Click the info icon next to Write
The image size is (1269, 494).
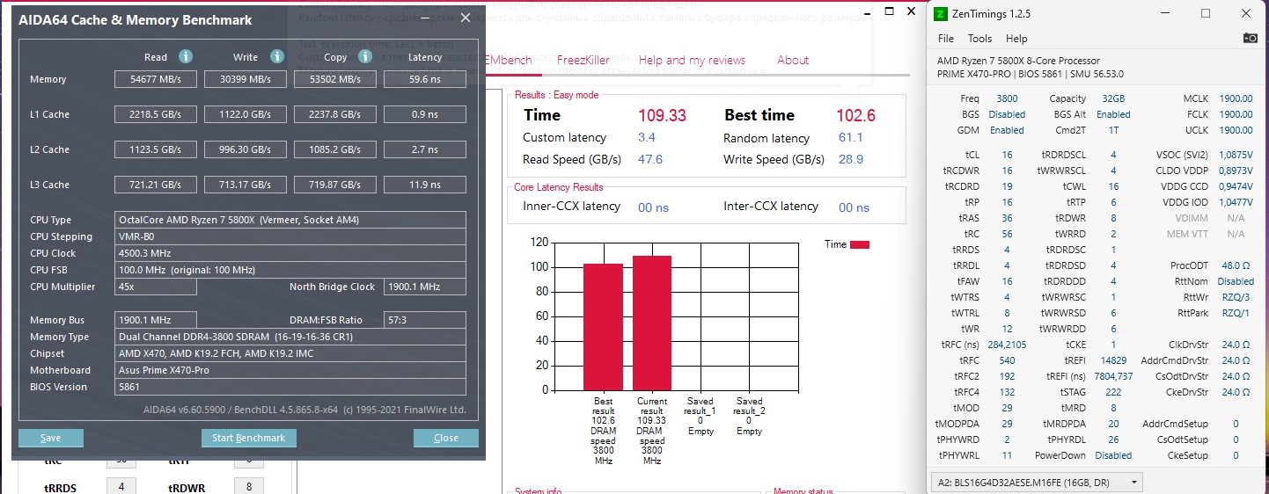277,56
